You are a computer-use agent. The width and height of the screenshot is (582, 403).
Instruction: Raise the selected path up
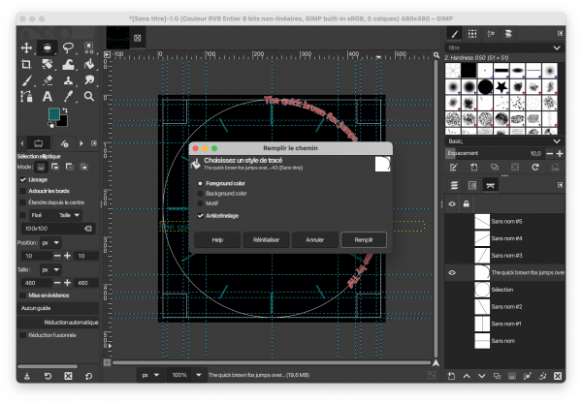click(467, 376)
